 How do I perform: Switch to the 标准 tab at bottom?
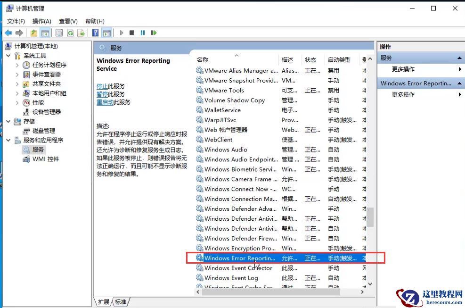(120, 301)
